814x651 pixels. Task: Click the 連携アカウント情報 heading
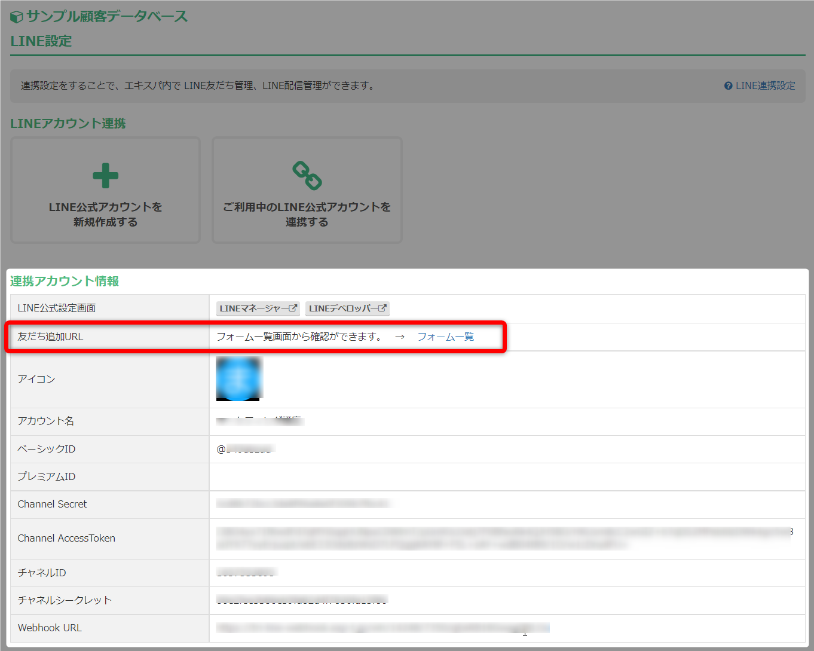click(65, 281)
